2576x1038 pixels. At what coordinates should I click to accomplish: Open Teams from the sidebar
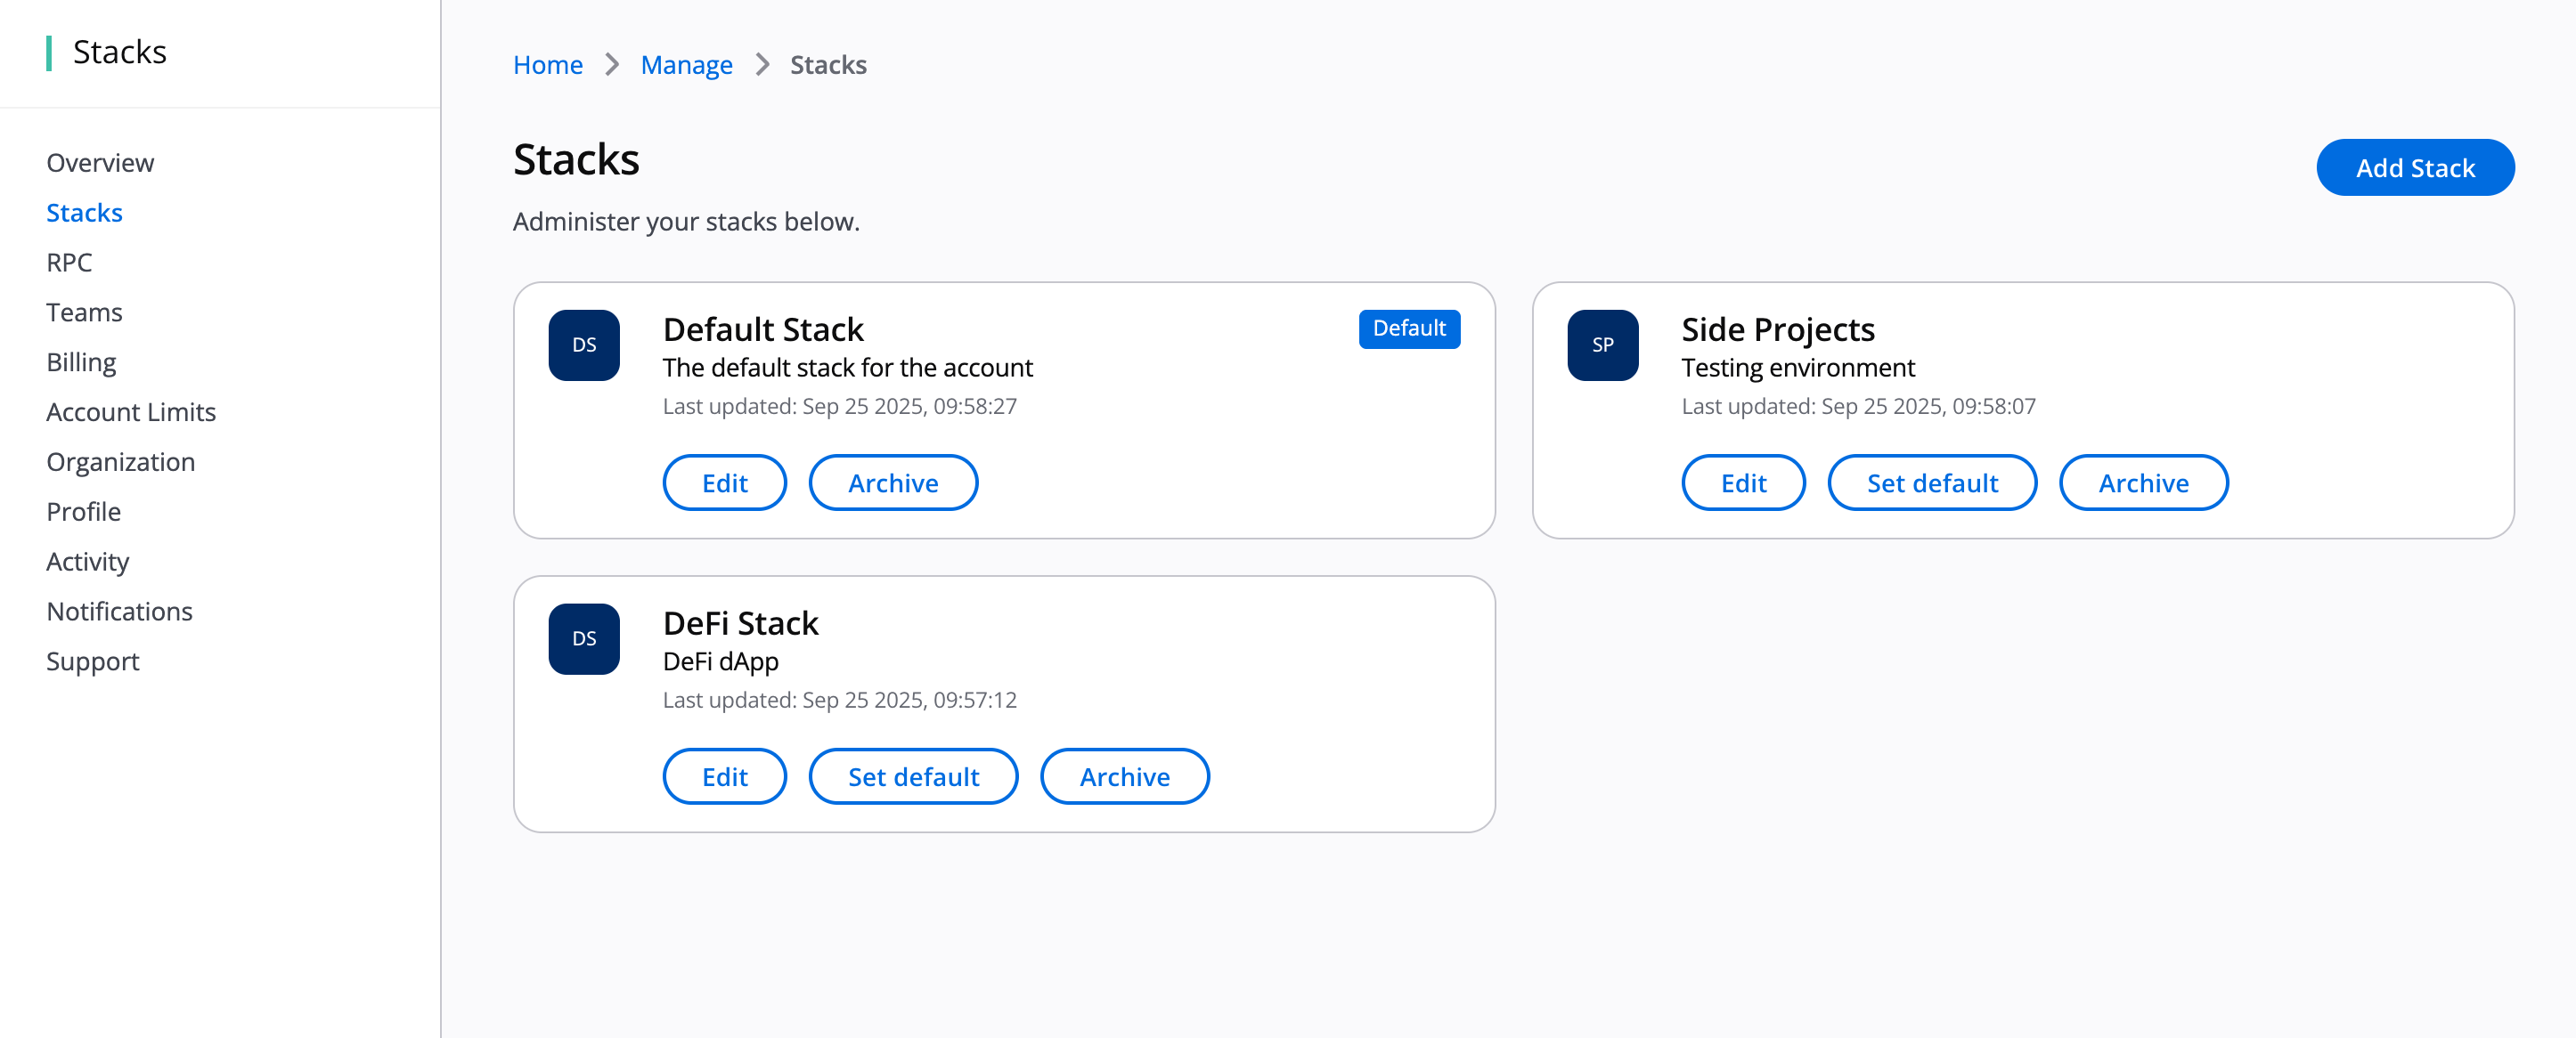(84, 312)
